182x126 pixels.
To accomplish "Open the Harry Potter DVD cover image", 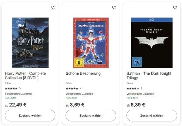I will point(30,43).
